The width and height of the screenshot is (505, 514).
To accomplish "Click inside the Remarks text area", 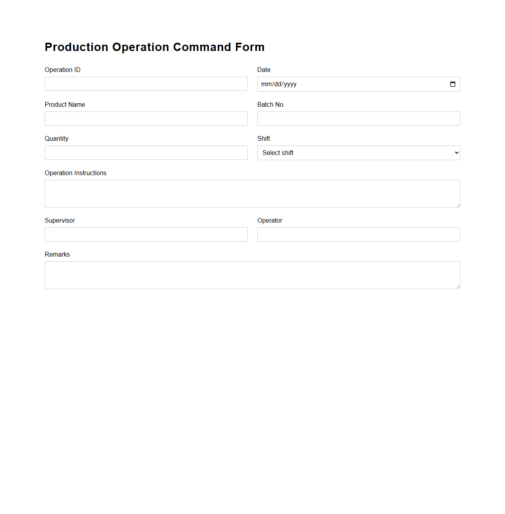I will click(252, 275).
